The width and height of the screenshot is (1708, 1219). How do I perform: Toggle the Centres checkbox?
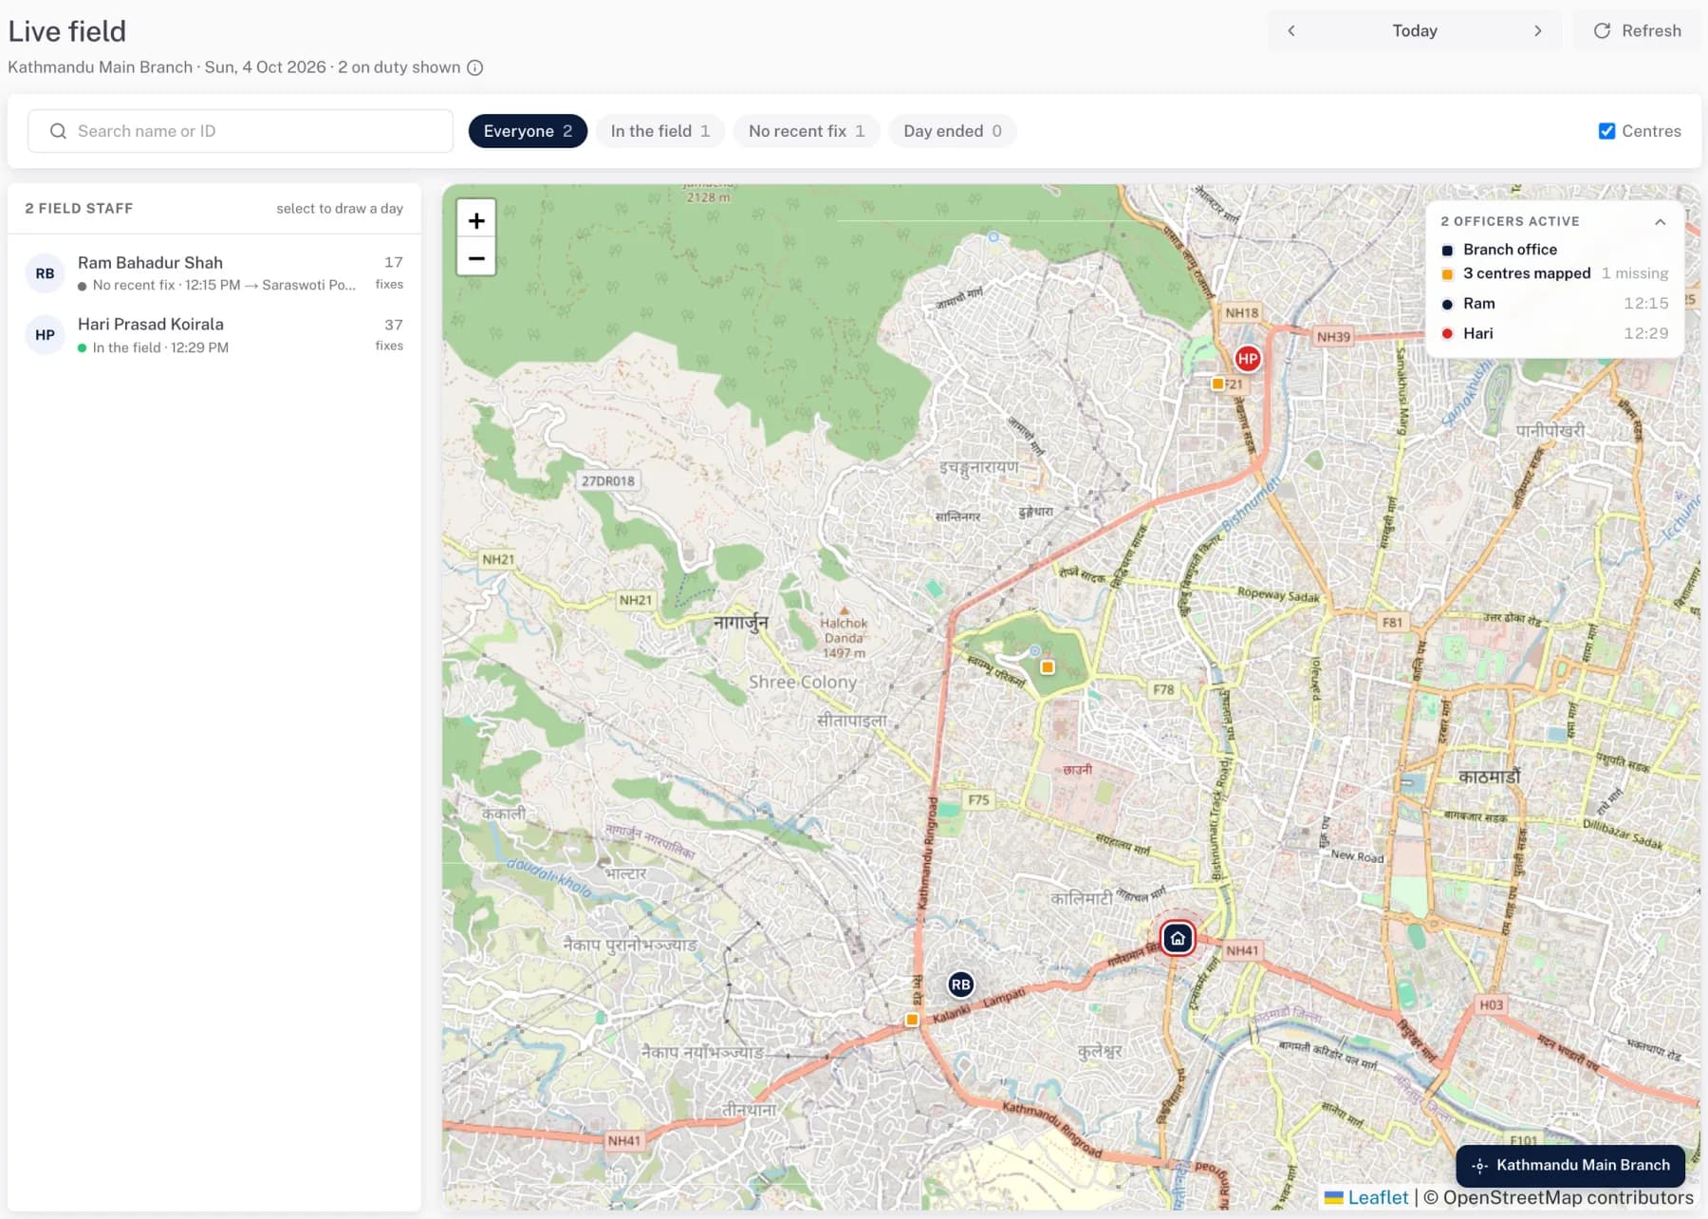(1606, 131)
